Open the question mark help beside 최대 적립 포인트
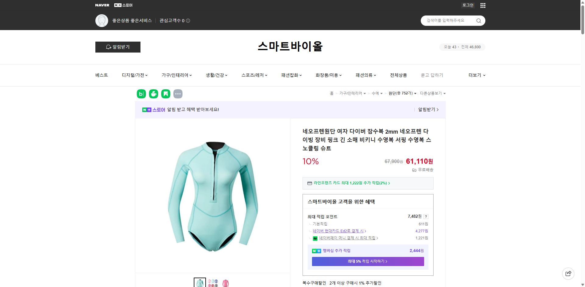 [x=426, y=217]
